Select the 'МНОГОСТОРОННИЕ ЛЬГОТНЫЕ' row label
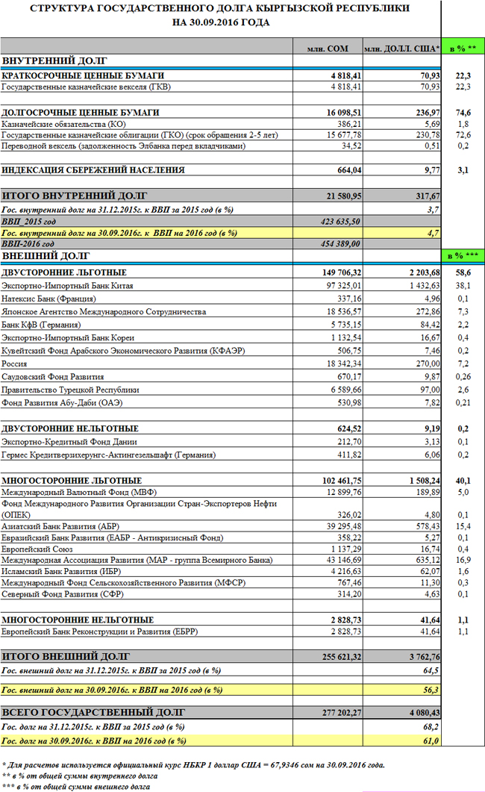Viewport: 485px width, 792px height. (x=72, y=481)
